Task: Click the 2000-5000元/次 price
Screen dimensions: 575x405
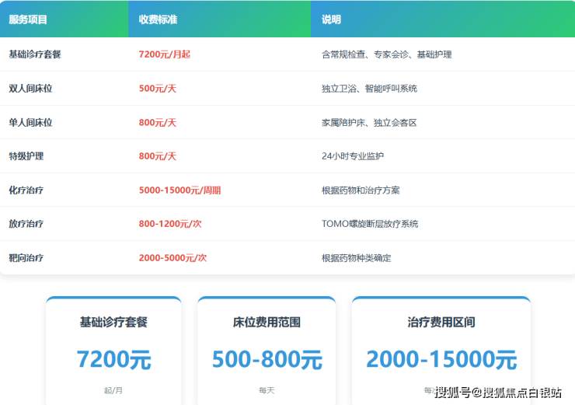Action: (172, 258)
